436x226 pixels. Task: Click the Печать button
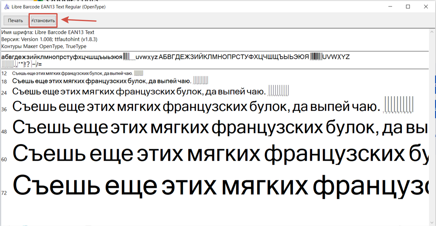(x=16, y=21)
